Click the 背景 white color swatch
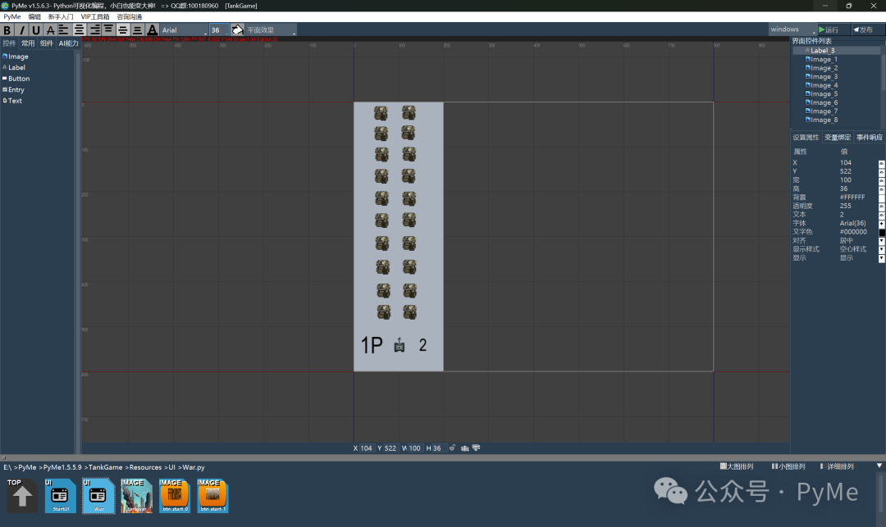This screenshot has width=886, height=527. click(881, 198)
